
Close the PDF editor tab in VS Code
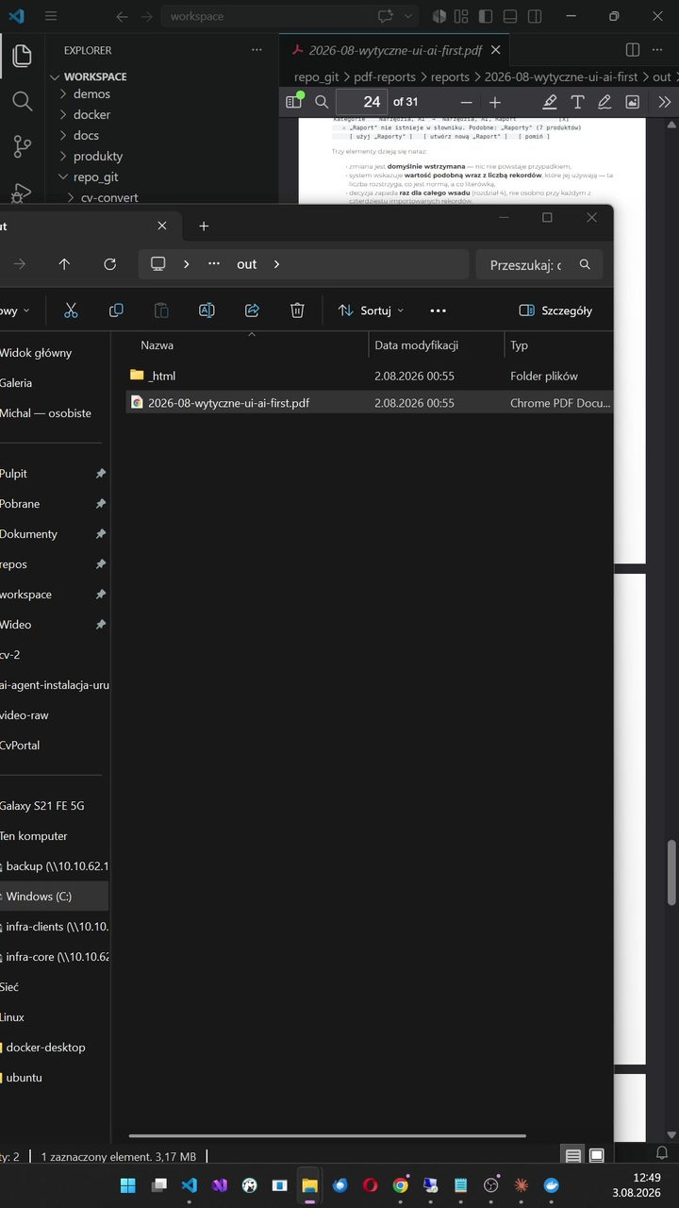coord(495,50)
